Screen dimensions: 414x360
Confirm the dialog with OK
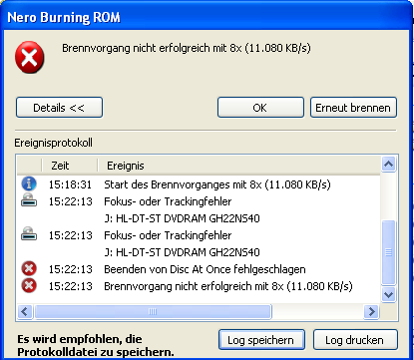[x=260, y=108]
